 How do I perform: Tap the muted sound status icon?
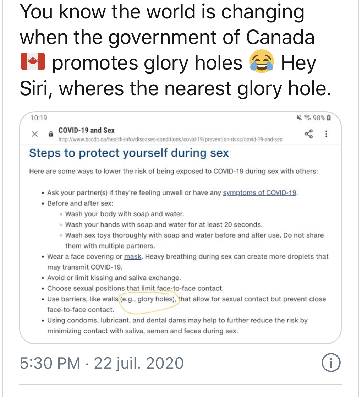(300, 118)
